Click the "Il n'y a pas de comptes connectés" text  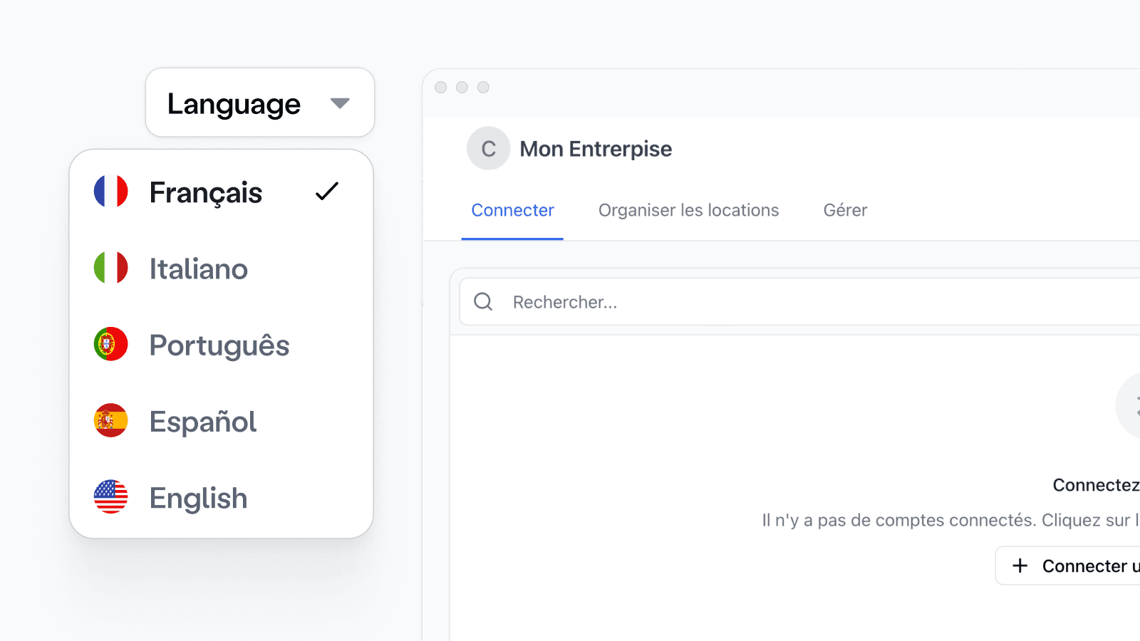(x=898, y=520)
